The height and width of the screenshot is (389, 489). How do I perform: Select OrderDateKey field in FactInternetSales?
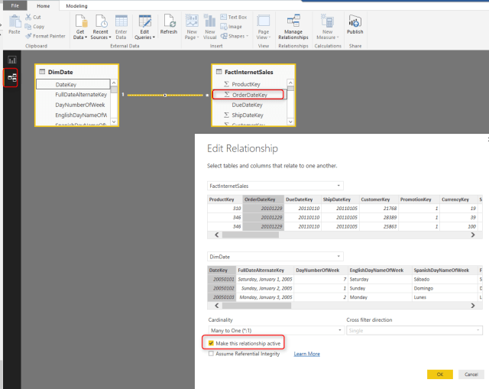tap(250, 95)
